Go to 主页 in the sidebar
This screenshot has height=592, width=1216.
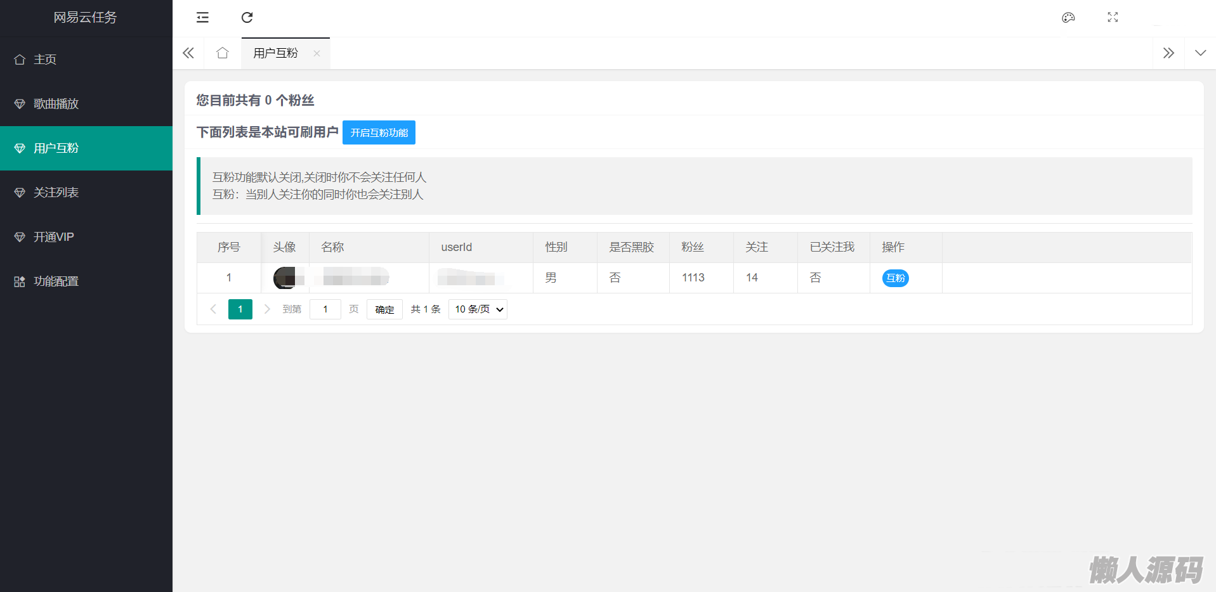click(44, 60)
